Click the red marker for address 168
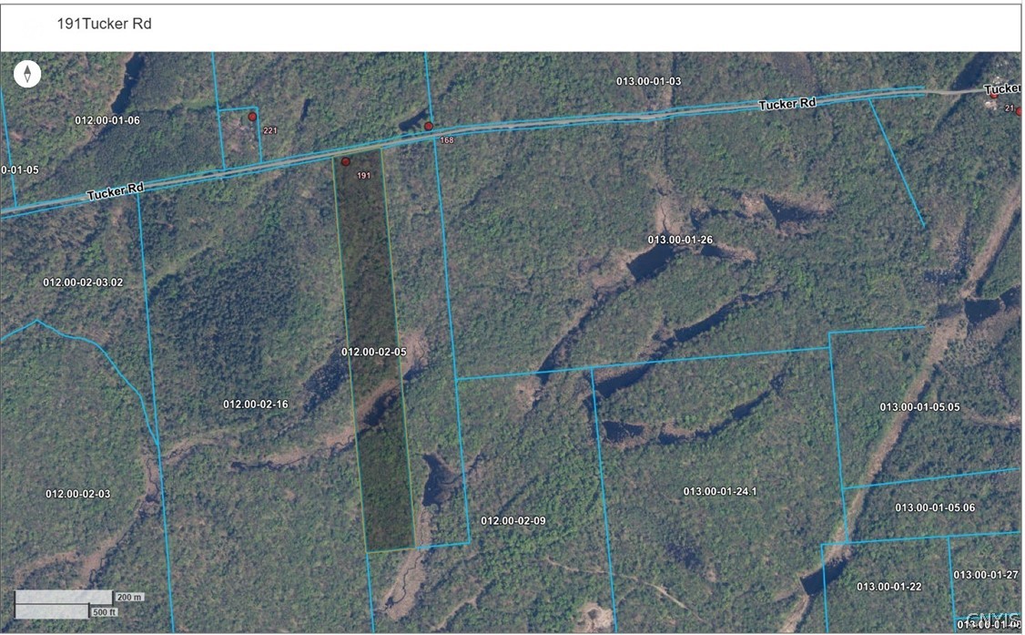Viewport: 1025px width, 635px height. pyautogui.click(x=429, y=127)
